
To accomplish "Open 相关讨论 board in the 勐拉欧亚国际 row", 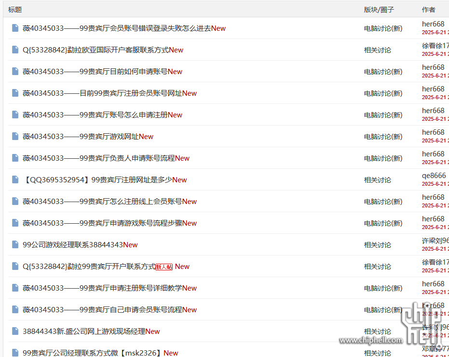I will point(378,50).
